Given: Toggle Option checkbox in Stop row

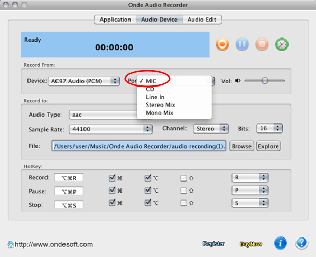Looking at the screenshot, I should point(148,203).
